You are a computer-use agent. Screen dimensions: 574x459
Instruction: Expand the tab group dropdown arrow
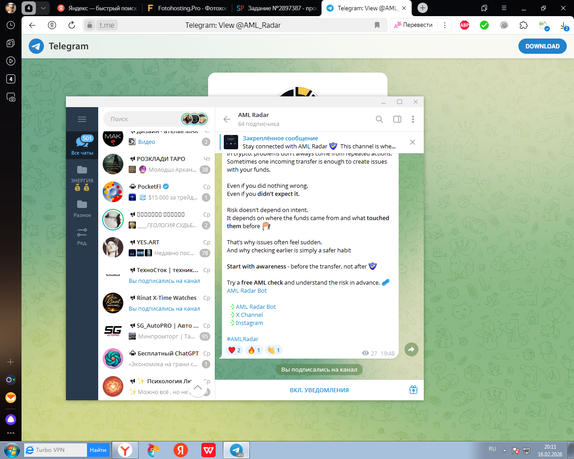point(43,8)
